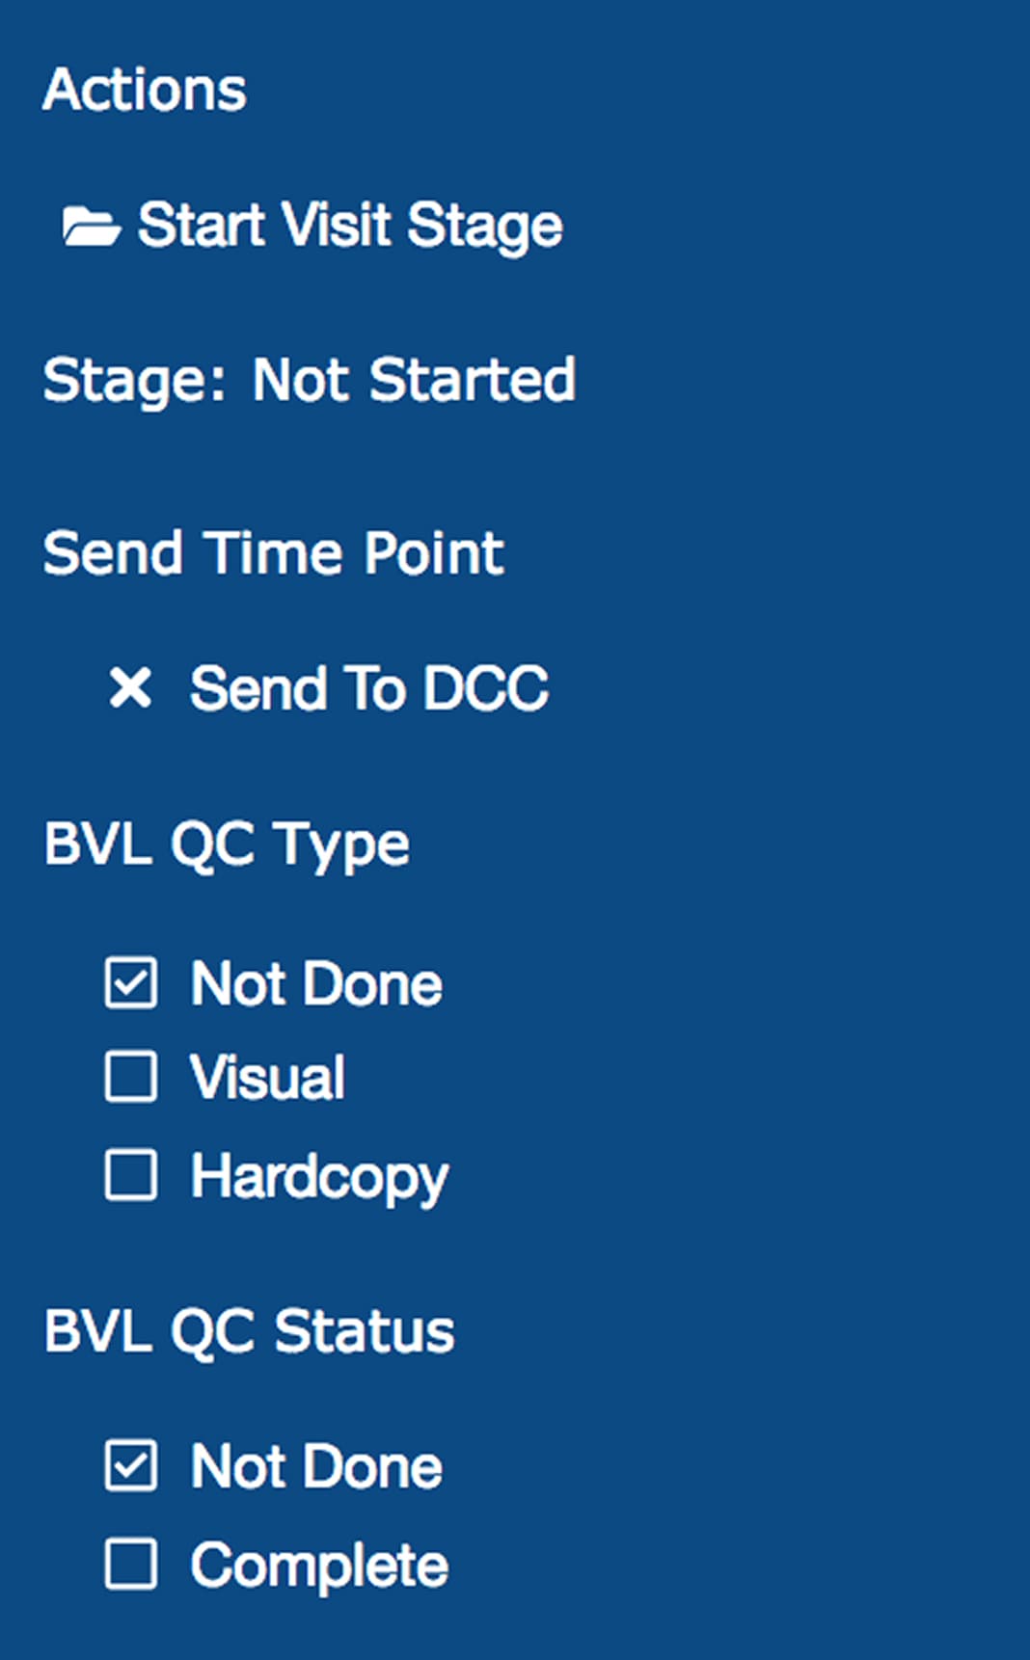This screenshot has height=1660, width=1030.
Task: Mark the BVL QC Status as Complete
Action: pos(130,1564)
